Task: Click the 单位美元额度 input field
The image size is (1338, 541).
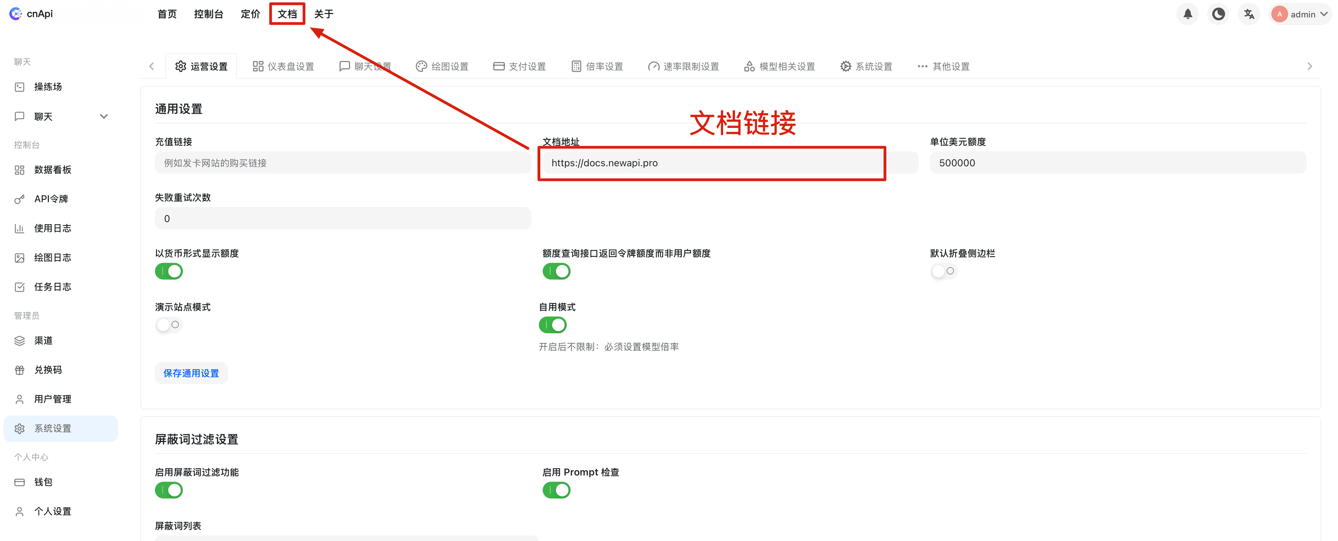Action: point(1118,162)
